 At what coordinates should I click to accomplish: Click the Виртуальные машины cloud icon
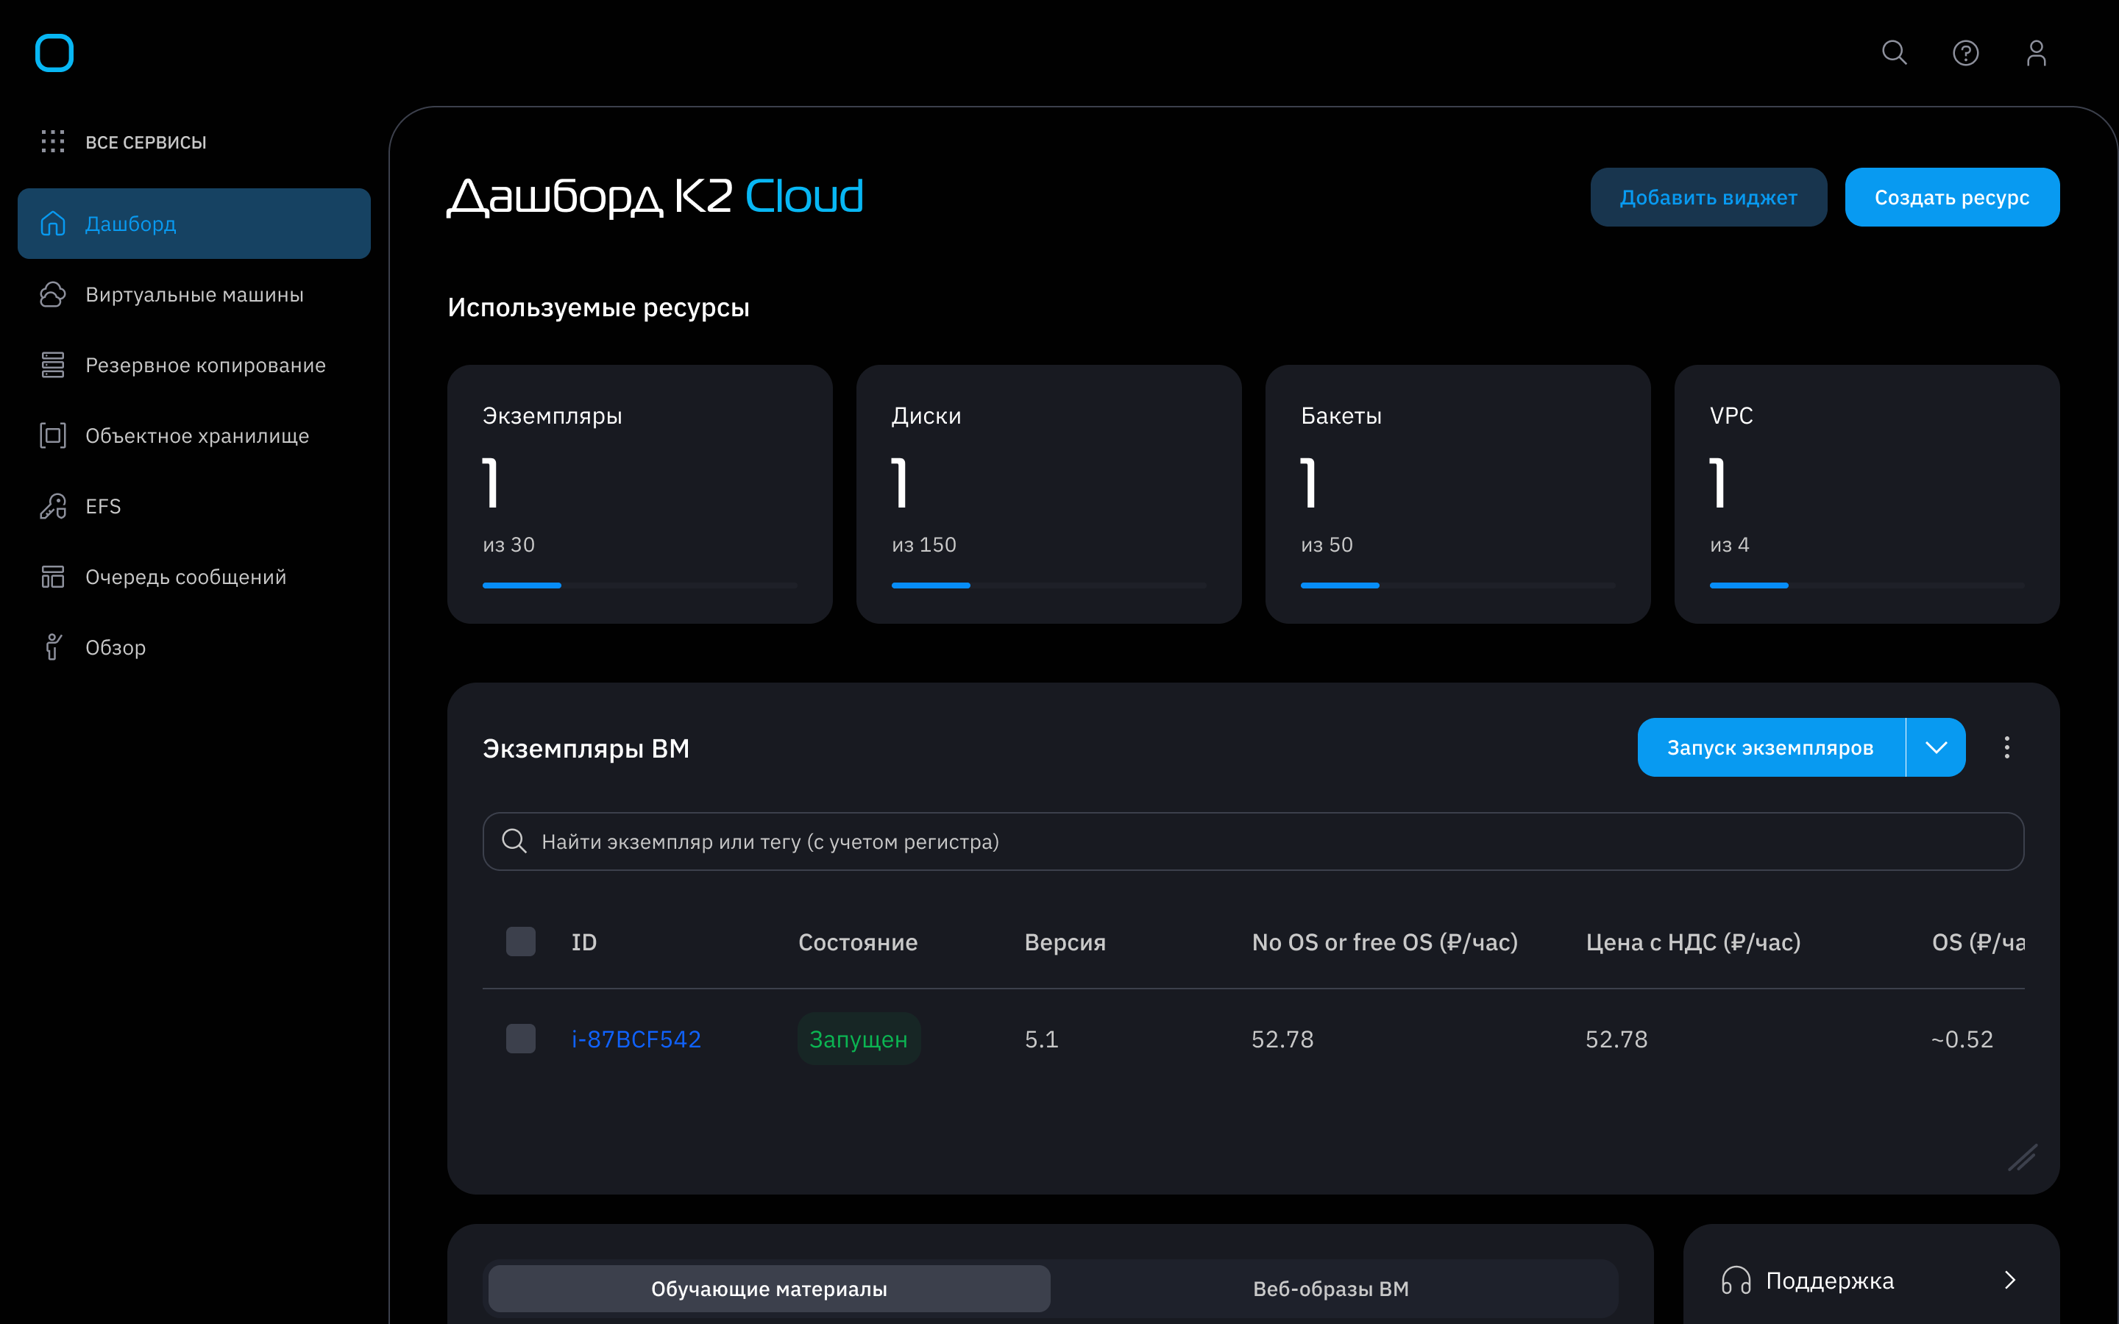coord(52,294)
